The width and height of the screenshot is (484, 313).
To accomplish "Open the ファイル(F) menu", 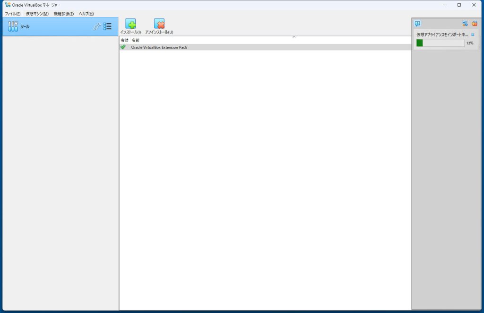I will click(13, 14).
